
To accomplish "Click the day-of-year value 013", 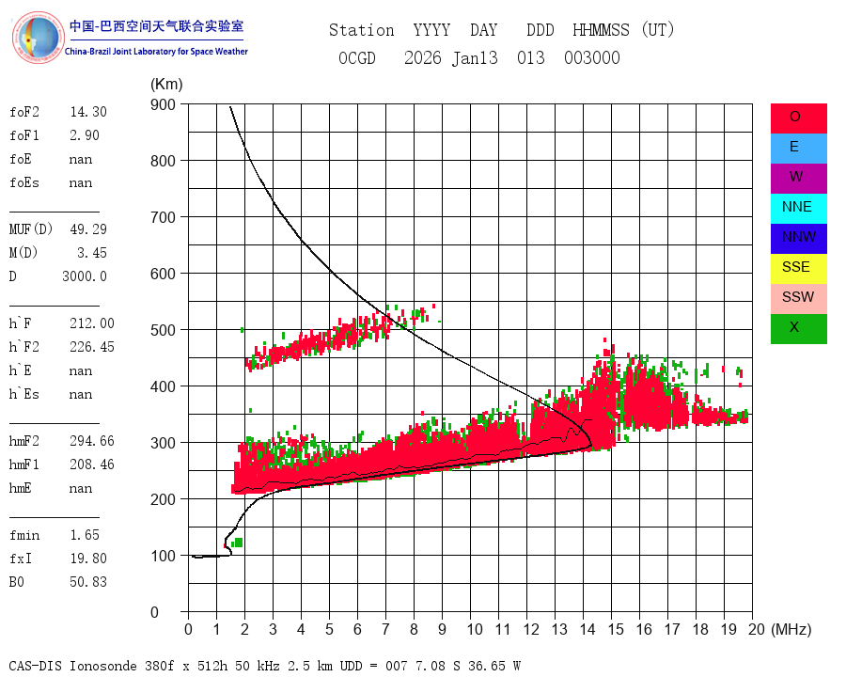I will (x=531, y=58).
